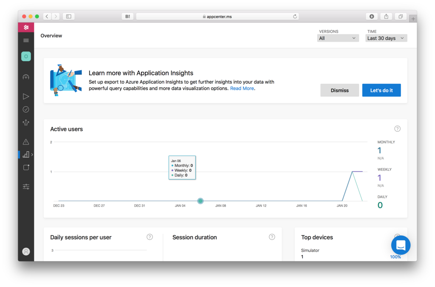The image size is (435, 287).
Task: Reload the appcenter.ms page
Action: click(x=295, y=17)
